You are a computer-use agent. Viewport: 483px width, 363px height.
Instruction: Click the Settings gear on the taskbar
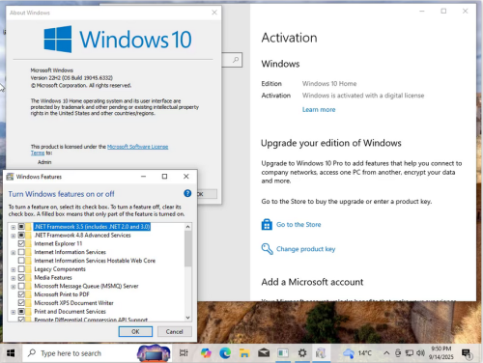coord(302,353)
